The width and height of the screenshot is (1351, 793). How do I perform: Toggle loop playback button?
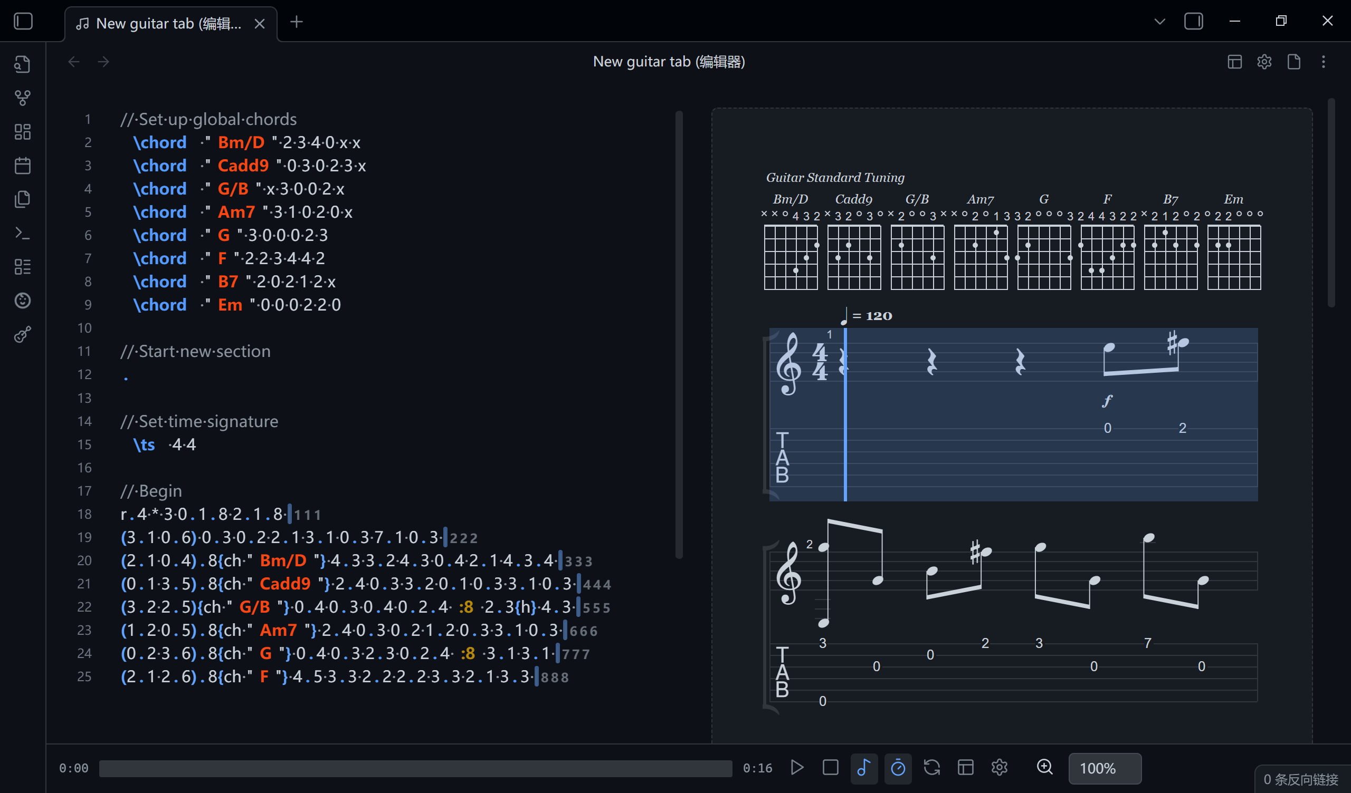point(932,768)
